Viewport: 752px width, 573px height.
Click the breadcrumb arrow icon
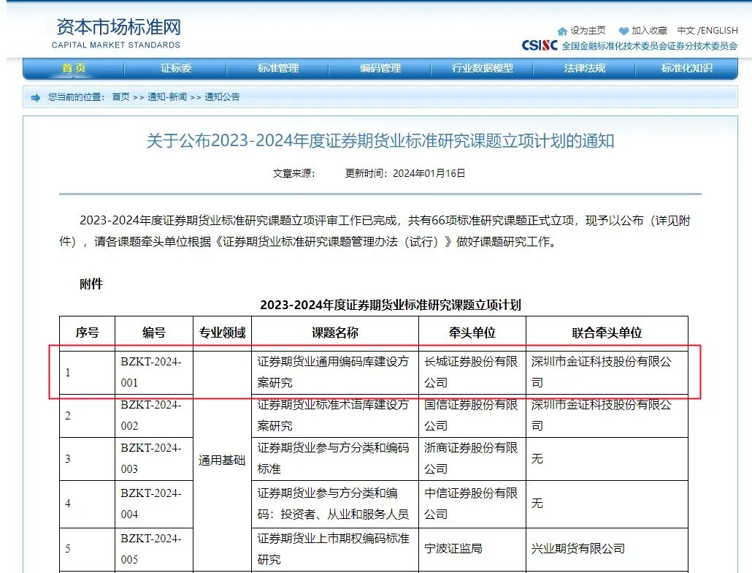[36, 98]
